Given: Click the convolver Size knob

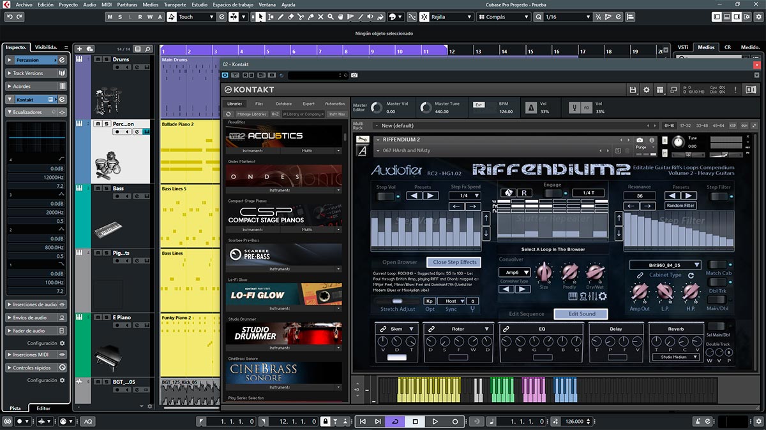Looking at the screenshot, I should 544,274.
